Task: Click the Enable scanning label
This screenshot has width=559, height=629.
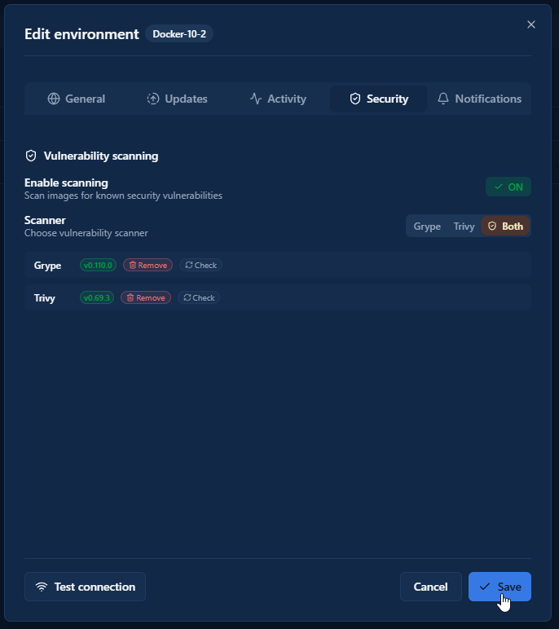Action: click(66, 183)
